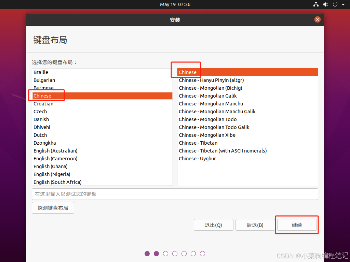Close the installer window with orange X
The height and width of the screenshot is (262, 350).
tap(317, 19)
